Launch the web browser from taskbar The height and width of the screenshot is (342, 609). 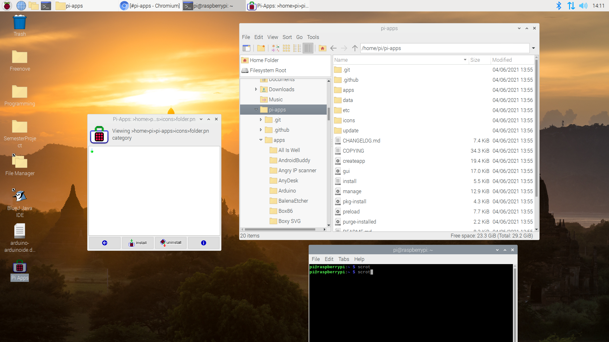click(21, 6)
